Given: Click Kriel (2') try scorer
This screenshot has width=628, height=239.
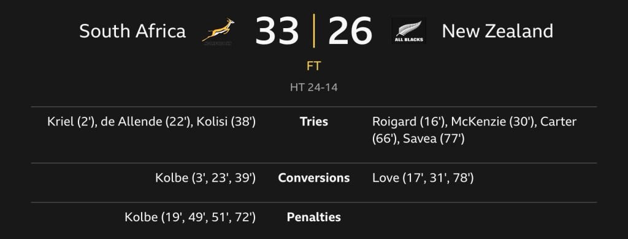Looking at the screenshot, I should pyautogui.click(x=72, y=122).
